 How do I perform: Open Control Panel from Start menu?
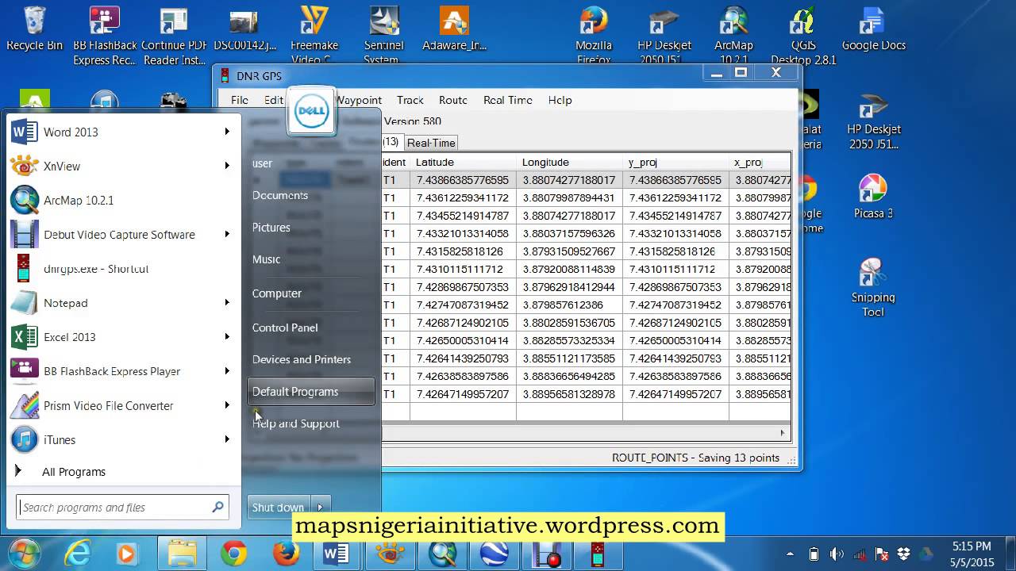[x=285, y=328]
